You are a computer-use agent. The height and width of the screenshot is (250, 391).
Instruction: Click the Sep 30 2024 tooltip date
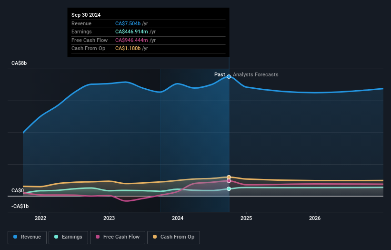point(86,15)
